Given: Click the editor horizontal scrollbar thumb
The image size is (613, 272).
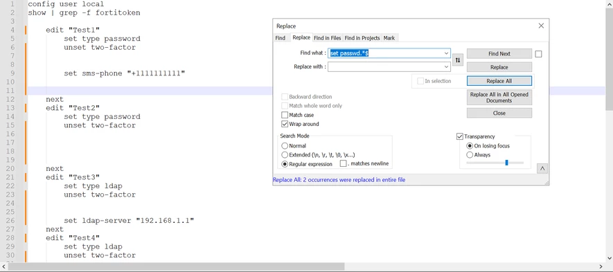Looking at the screenshot, I should [x=177, y=266].
